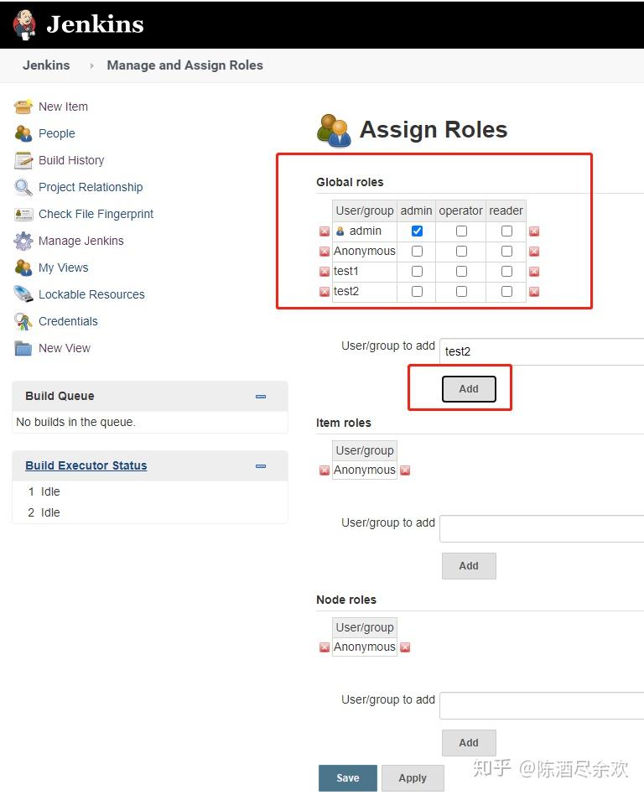Click the Credentials keys icon

[x=23, y=321]
